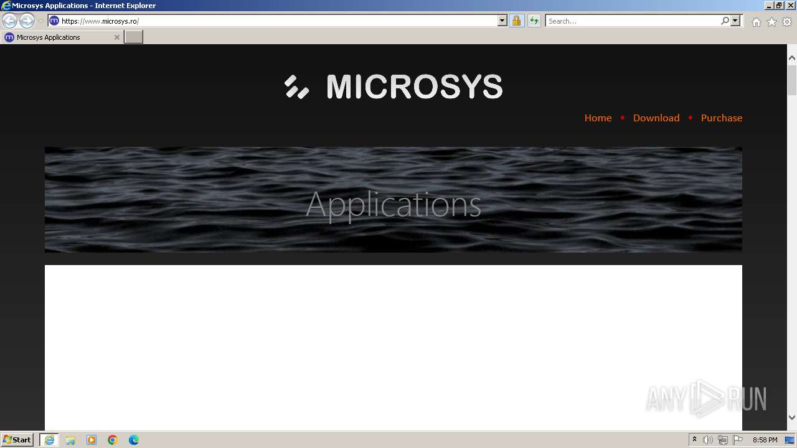Open the Download navigation link
The height and width of the screenshot is (448, 797).
coord(656,118)
